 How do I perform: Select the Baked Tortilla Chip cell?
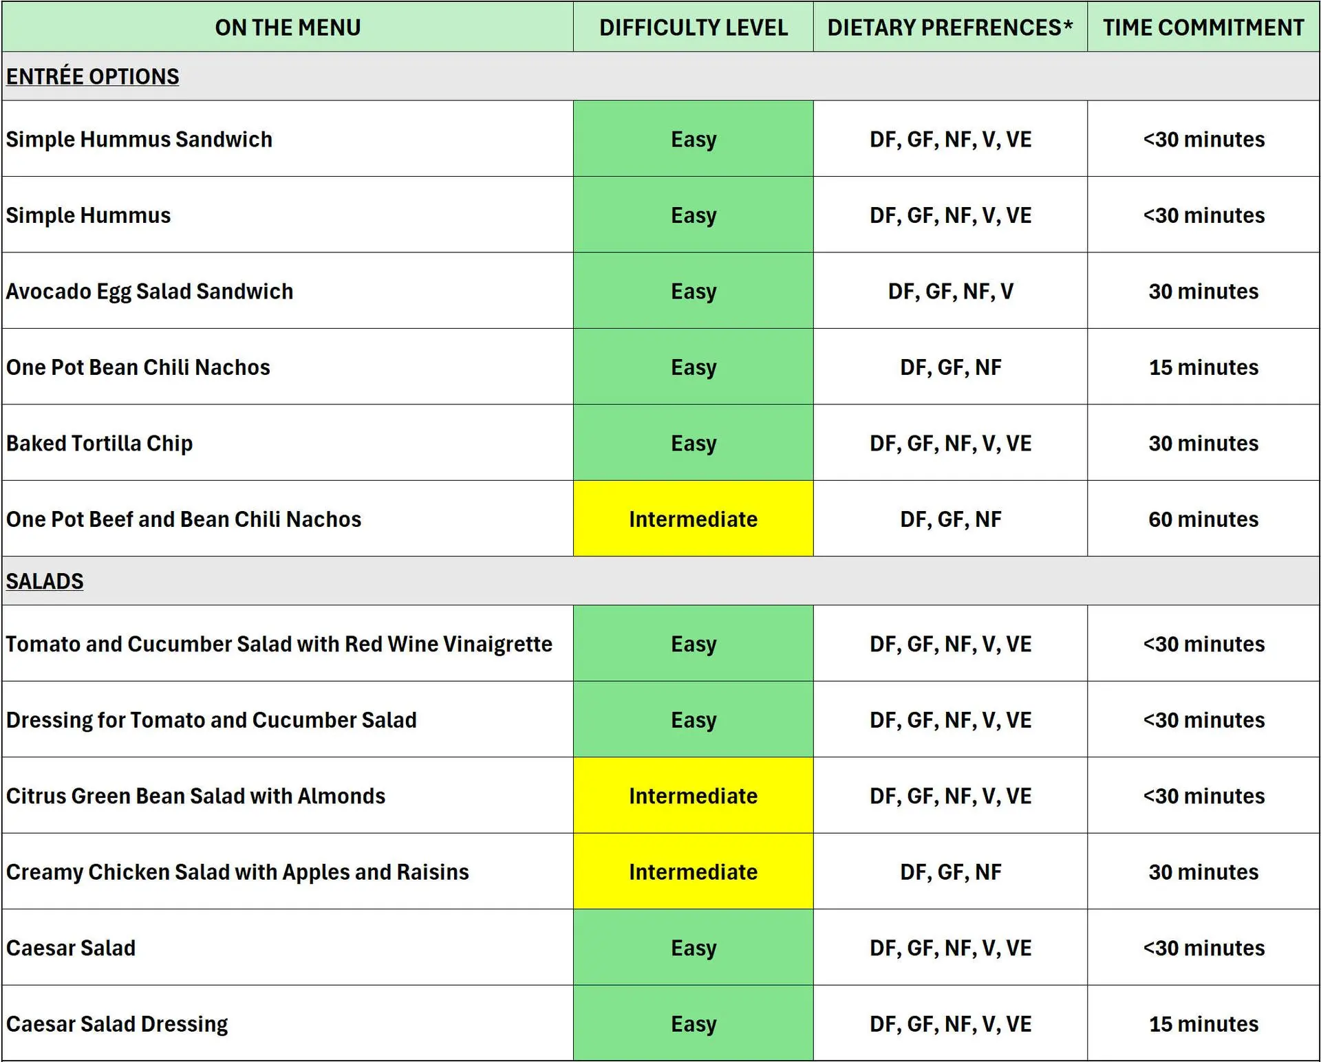point(288,443)
